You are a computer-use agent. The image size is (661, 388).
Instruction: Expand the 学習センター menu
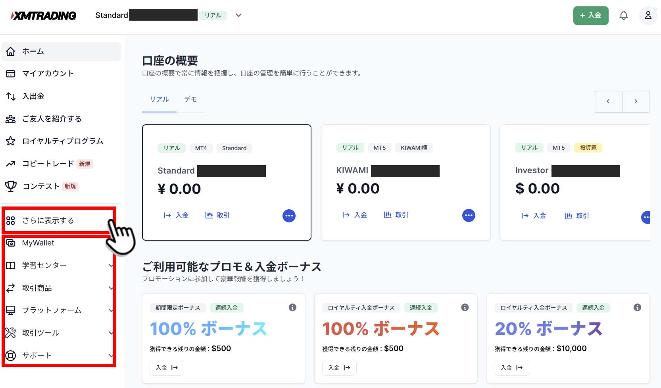click(111, 265)
